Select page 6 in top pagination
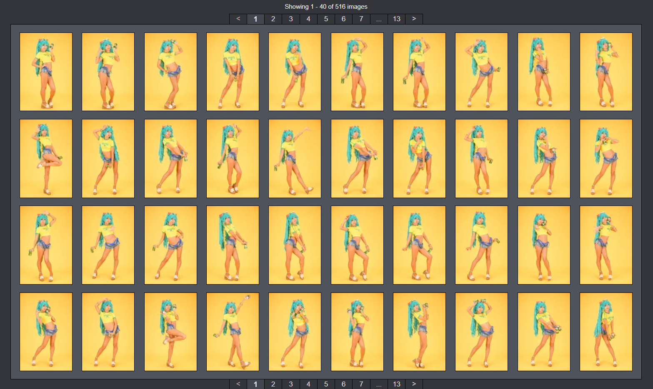Image resolution: width=653 pixels, height=389 pixels. [x=343, y=19]
